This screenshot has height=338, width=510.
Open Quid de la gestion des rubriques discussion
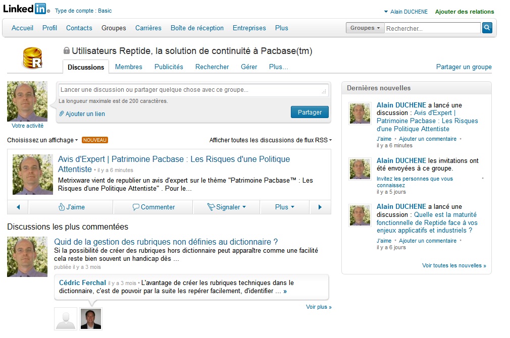click(x=166, y=242)
